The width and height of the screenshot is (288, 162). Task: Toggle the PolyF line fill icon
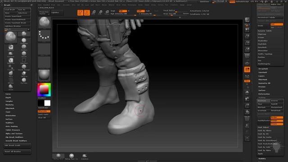click(x=247, y=119)
